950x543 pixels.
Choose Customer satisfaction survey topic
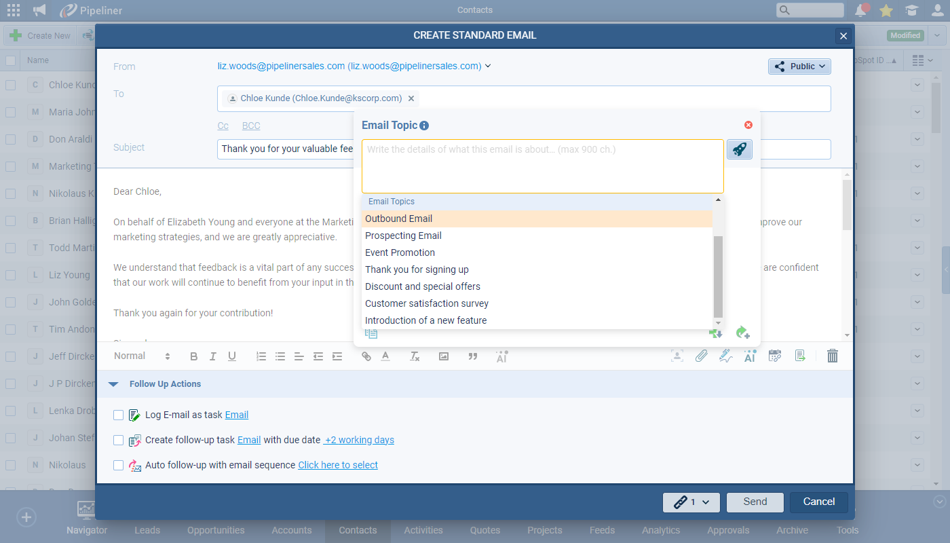click(x=426, y=303)
